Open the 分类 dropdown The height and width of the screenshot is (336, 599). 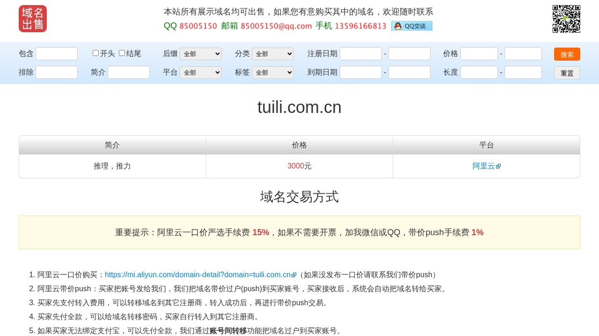[273, 54]
